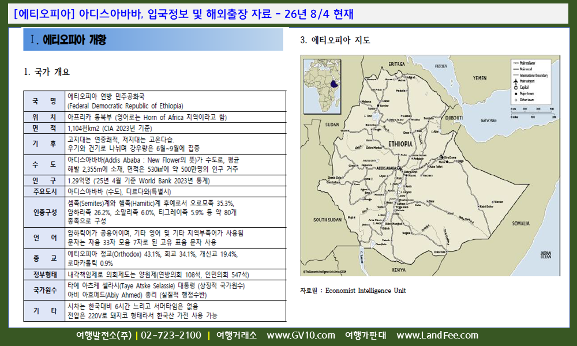Click the SOUTH SUDAN label on the map
The image size is (577, 346).
pos(327,220)
